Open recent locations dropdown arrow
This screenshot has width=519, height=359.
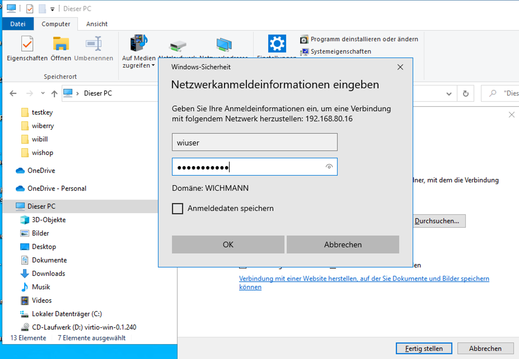[x=43, y=93]
